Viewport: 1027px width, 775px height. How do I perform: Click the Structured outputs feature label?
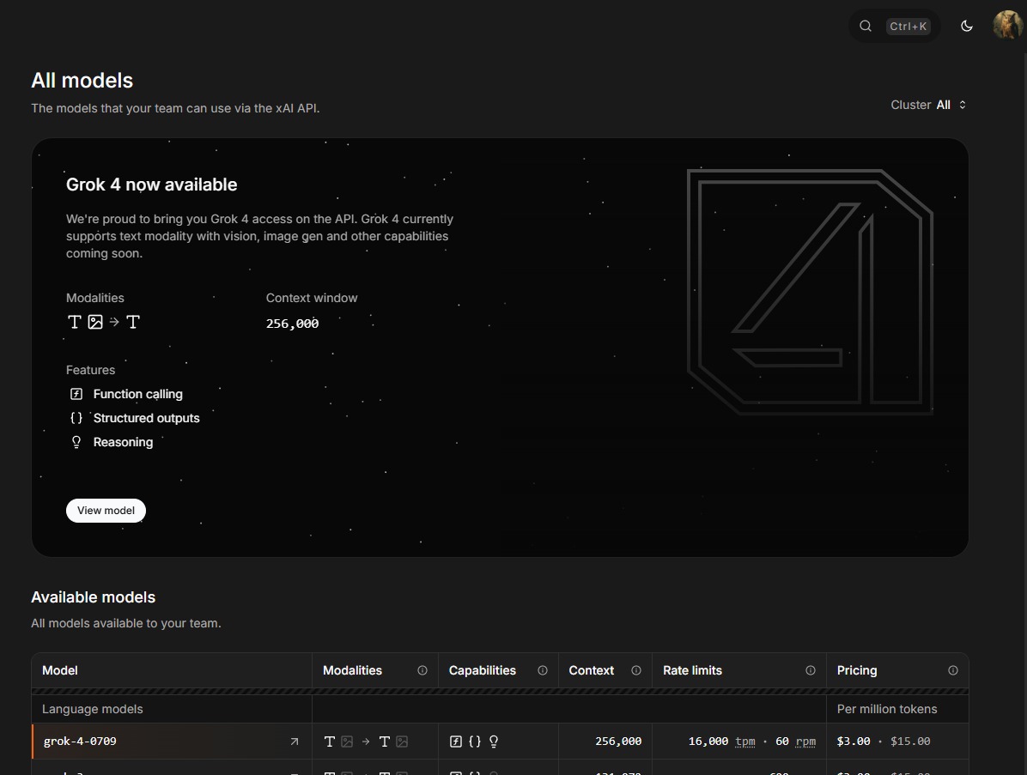(146, 418)
